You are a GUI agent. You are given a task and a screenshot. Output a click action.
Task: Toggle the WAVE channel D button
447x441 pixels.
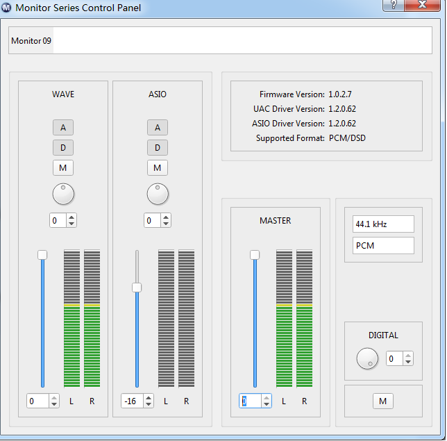tap(63, 147)
